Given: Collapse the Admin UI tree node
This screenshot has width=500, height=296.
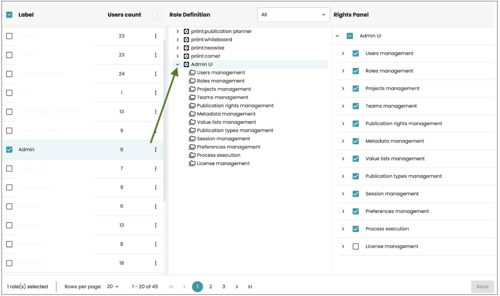Looking at the screenshot, I should [178, 64].
